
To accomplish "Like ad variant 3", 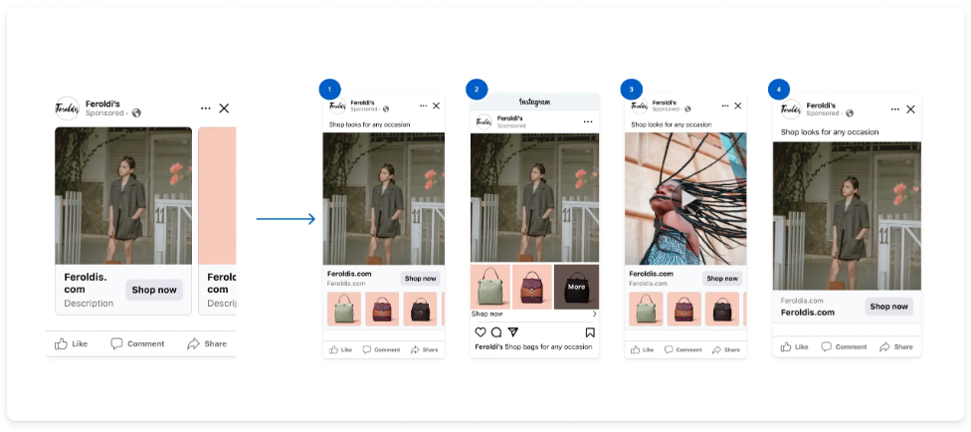I will pos(642,349).
